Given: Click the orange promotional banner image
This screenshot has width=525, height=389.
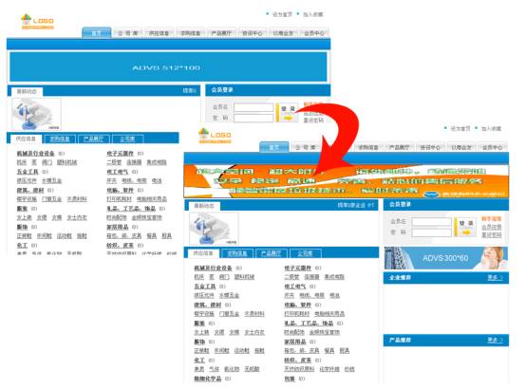Looking at the screenshot, I should (x=347, y=180).
